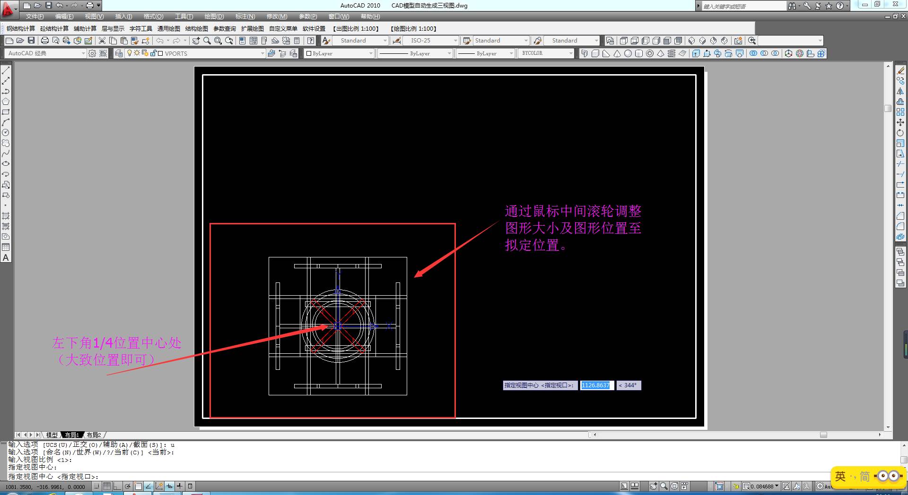Open the ISO-25 dimension style dropdown
Screen dimensions: 908x495
click(431, 41)
